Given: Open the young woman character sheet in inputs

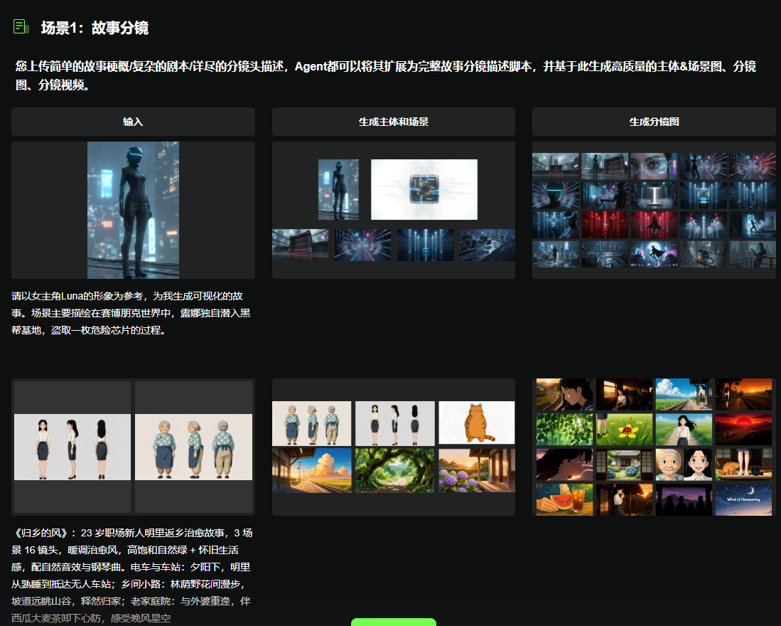Looking at the screenshot, I should click(x=72, y=447).
